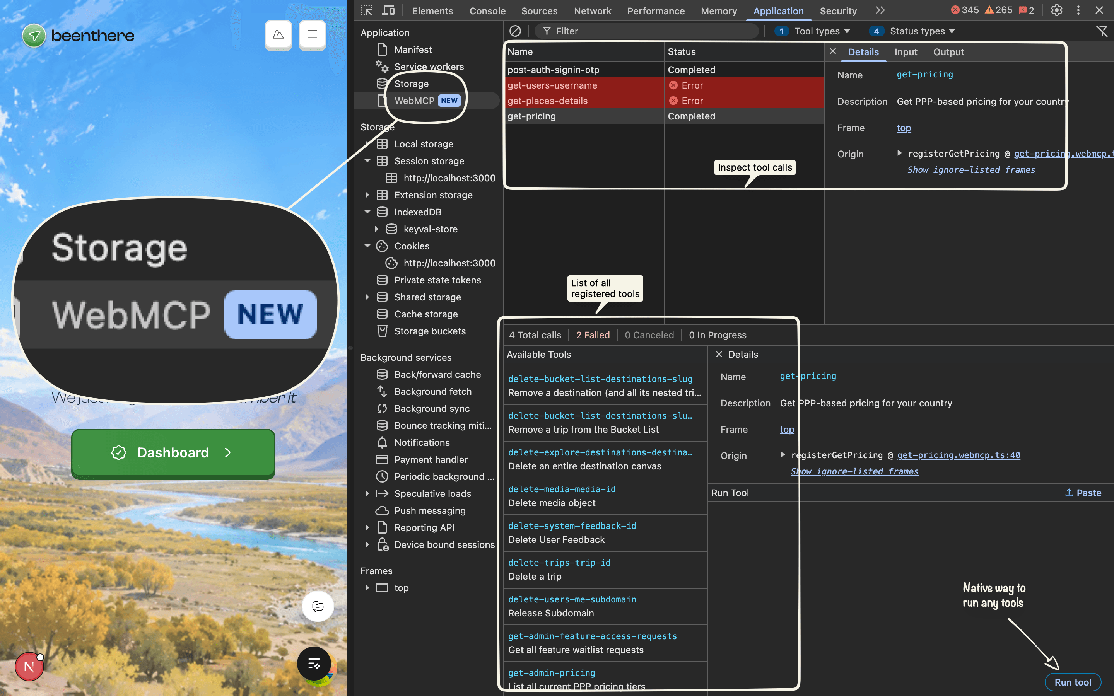Switch to the Console tab
Viewport: 1114px width, 696px height.
pos(487,10)
